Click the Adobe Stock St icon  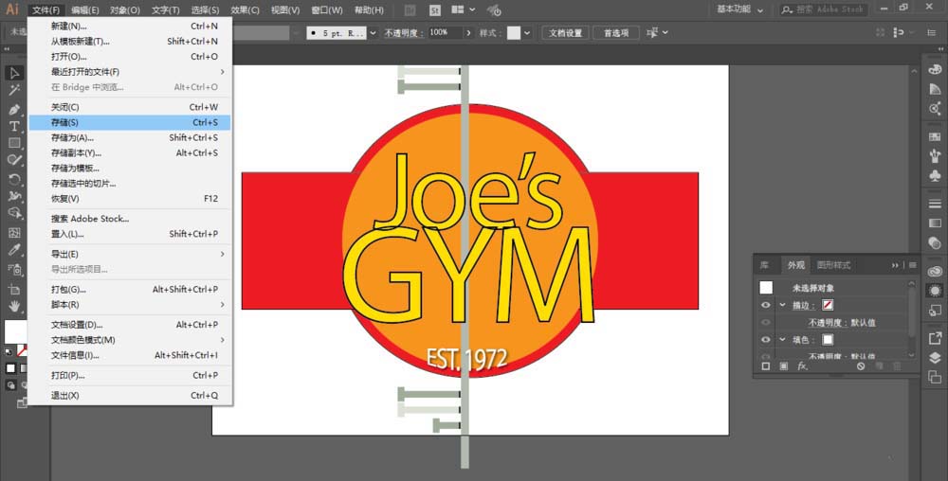click(x=435, y=10)
